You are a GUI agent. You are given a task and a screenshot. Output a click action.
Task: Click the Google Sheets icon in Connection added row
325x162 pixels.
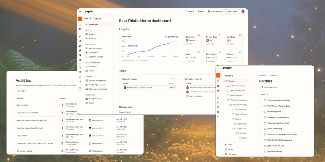click(62, 151)
